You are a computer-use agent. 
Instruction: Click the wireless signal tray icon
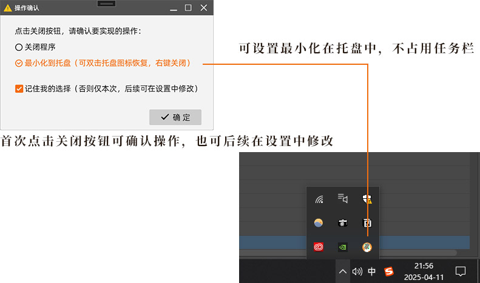pyautogui.click(x=319, y=199)
